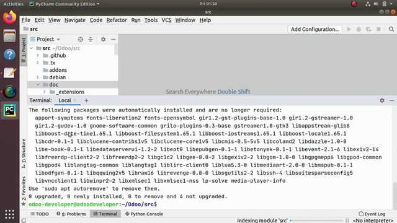This screenshot has width=397, height=223.
Task: Collapse the doc folder
Action: 38,84
